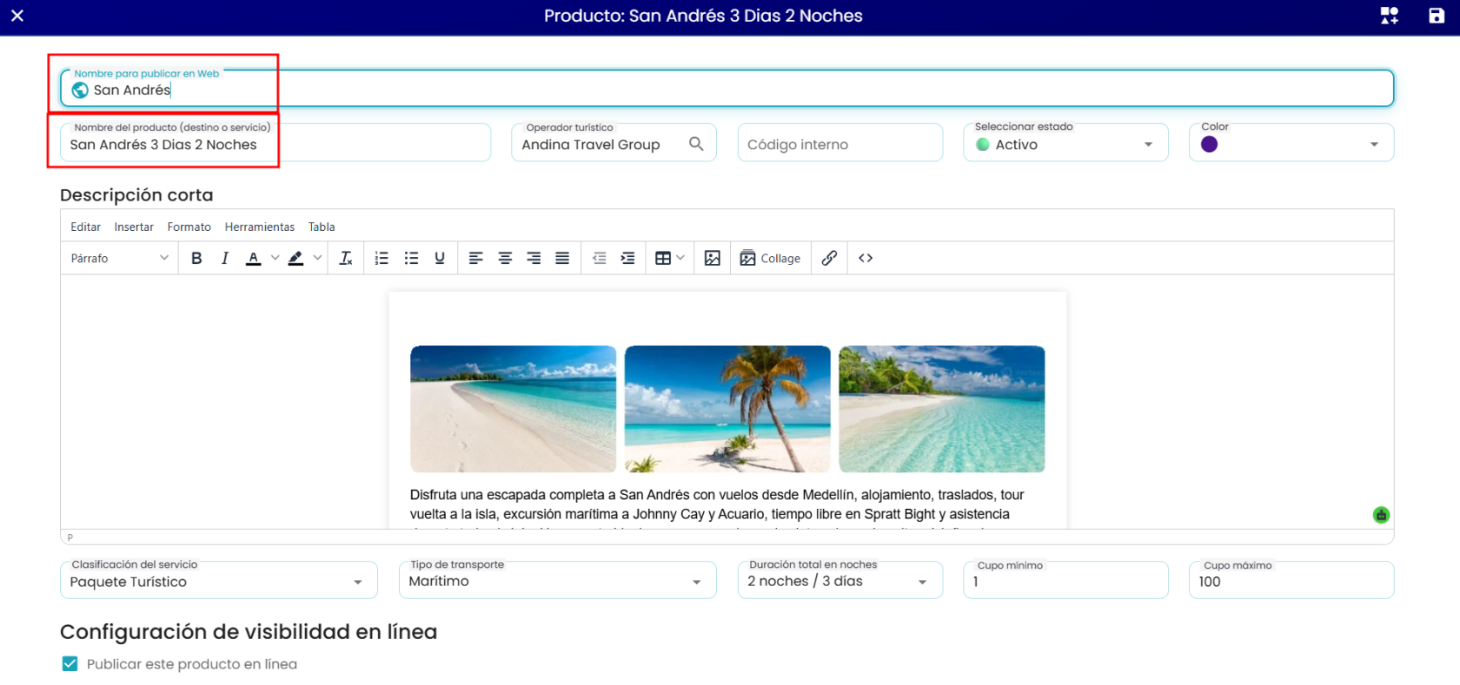This screenshot has width=1460, height=685.
Task: Open the Duración total en noches dropdown
Action: [x=839, y=580]
